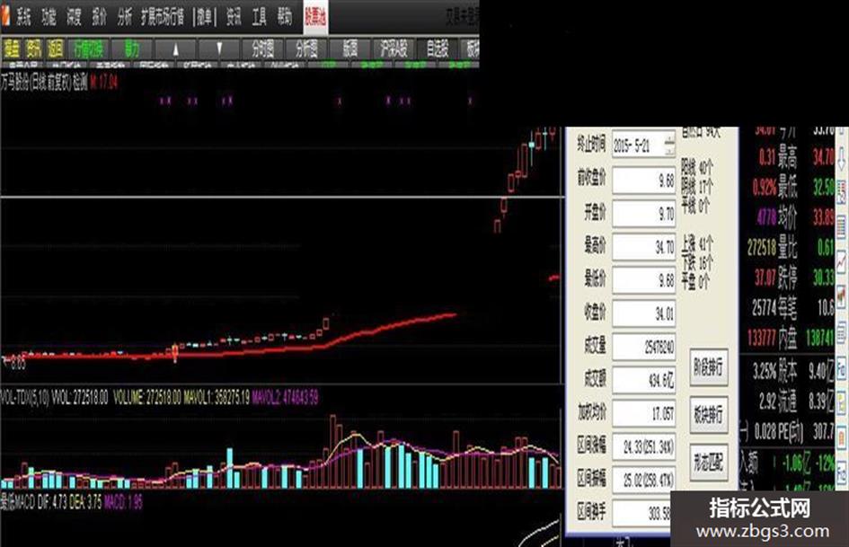Click the 终止时间 date spinner arrows
849x547 pixels.
coord(670,145)
